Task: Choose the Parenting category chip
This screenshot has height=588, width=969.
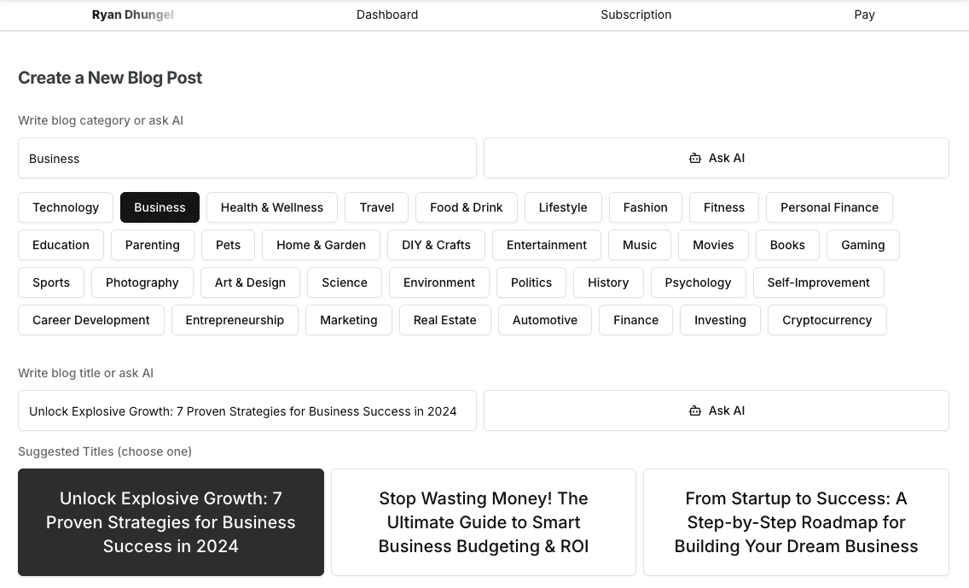Action: pyautogui.click(x=153, y=246)
